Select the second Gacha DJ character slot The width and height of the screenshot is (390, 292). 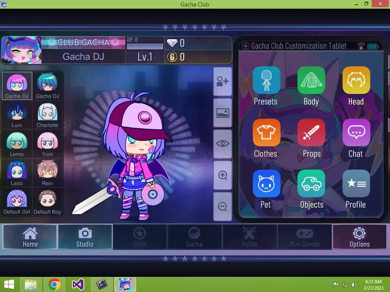tap(48, 86)
